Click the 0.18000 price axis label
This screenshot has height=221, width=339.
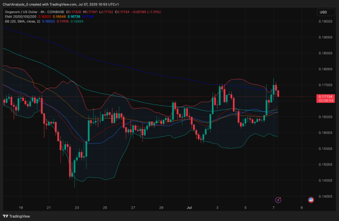pyautogui.click(x=325, y=69)
